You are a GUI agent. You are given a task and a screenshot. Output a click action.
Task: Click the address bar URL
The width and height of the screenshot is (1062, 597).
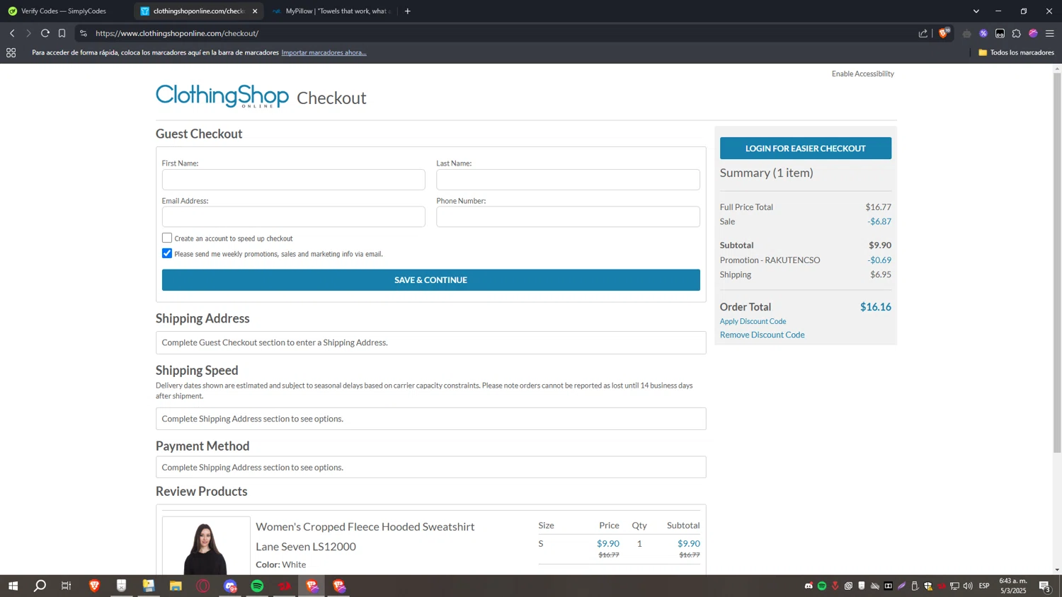pyautogui.click(x=177, y=33)
